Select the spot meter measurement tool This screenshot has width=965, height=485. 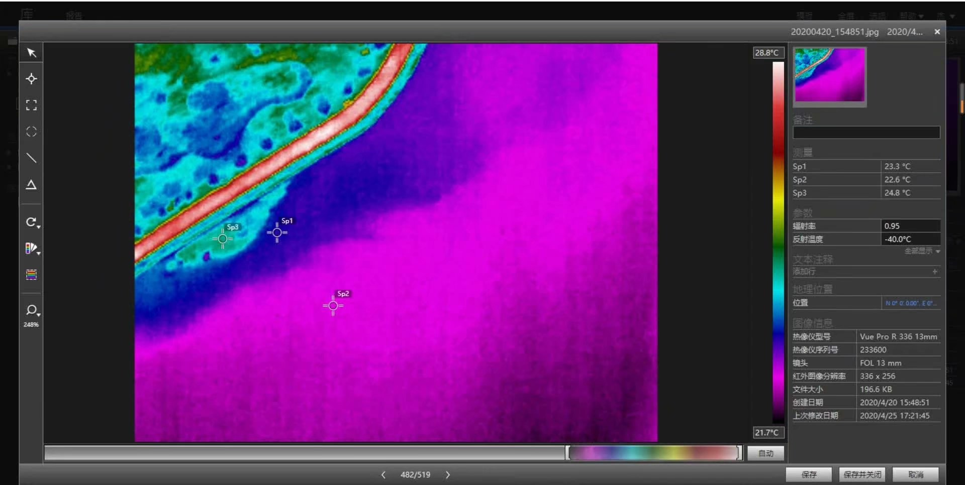[31, 79]
